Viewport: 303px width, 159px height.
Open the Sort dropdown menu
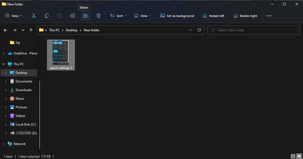click(x=118, y=16)
